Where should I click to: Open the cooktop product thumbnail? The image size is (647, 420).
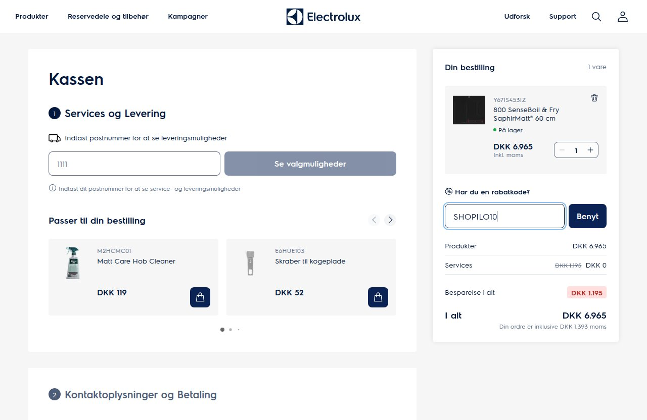469,110
